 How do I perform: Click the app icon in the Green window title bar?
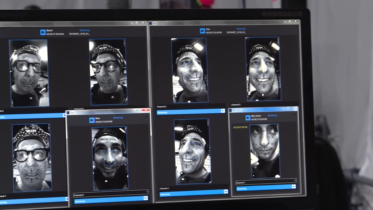[230, 110]
